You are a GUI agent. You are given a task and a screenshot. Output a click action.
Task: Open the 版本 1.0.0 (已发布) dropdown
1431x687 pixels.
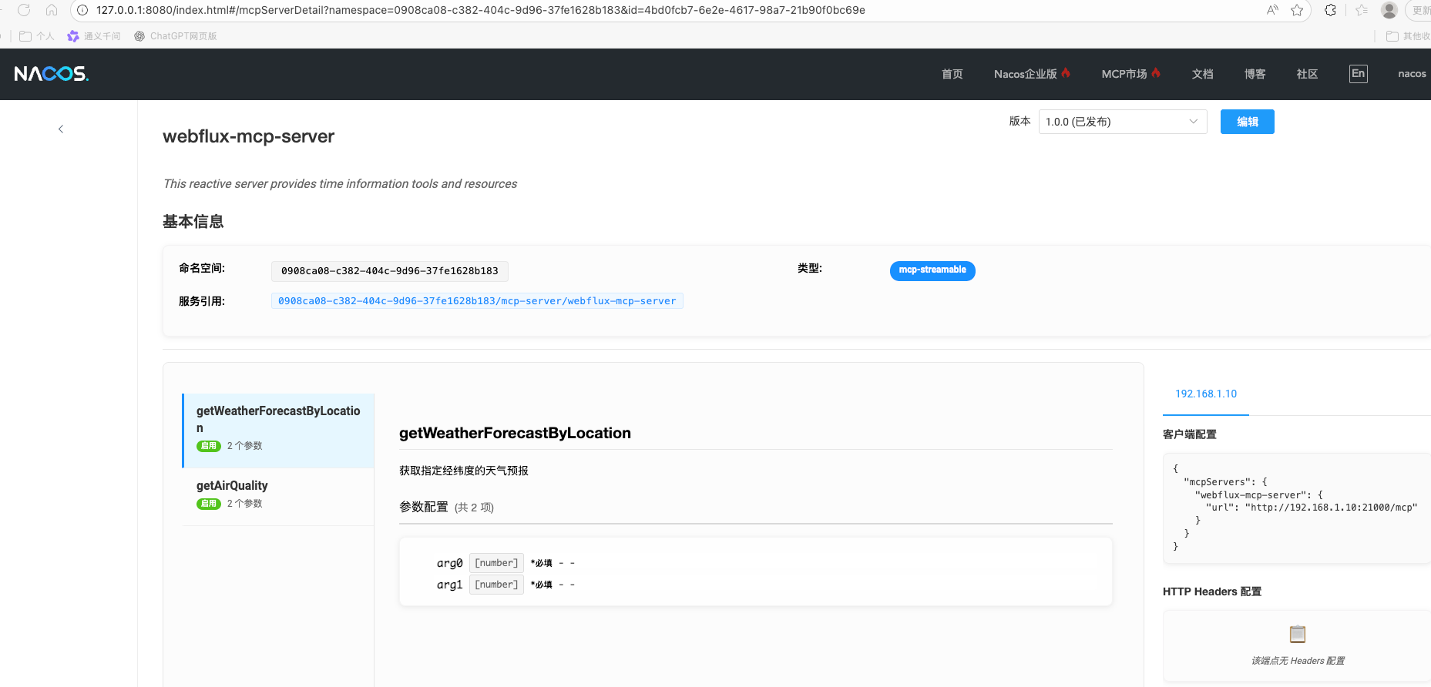[x=1123, y=122]
